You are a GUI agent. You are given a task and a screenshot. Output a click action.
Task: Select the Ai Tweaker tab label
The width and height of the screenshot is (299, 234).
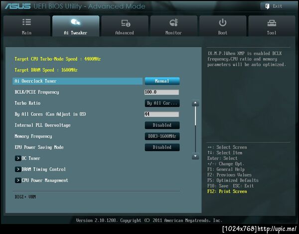[x=76, y=33]
